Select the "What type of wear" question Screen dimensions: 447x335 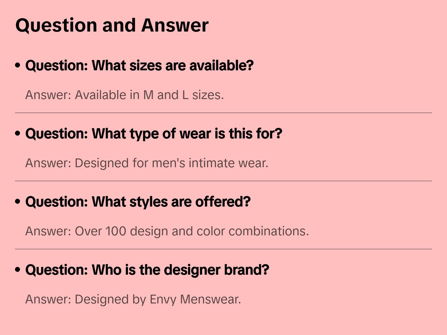coord(154,134)
